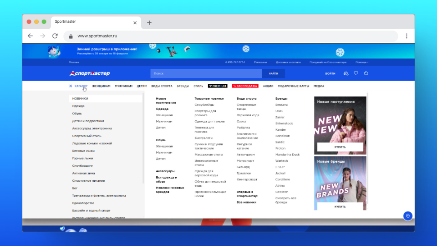Open Медиа navigation item

click(319, 86)
